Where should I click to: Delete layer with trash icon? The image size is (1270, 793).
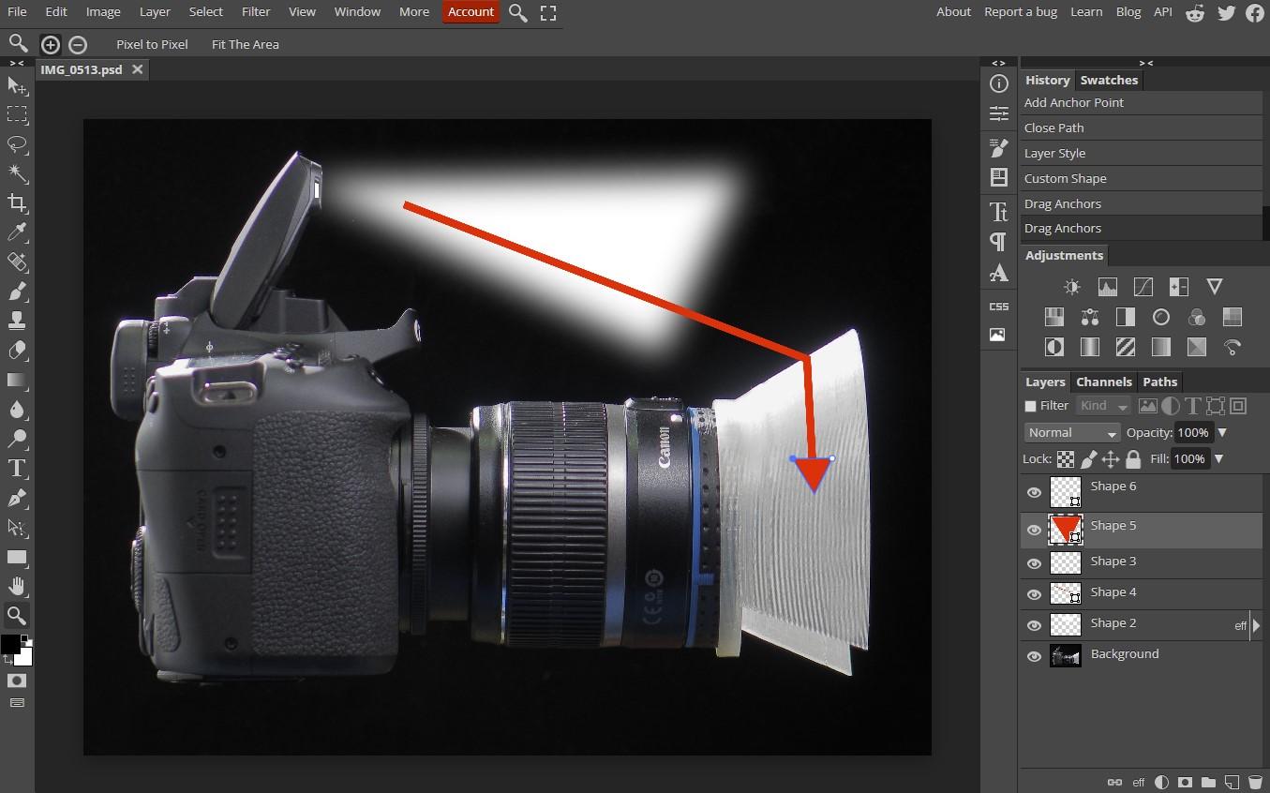(1255, 782)
